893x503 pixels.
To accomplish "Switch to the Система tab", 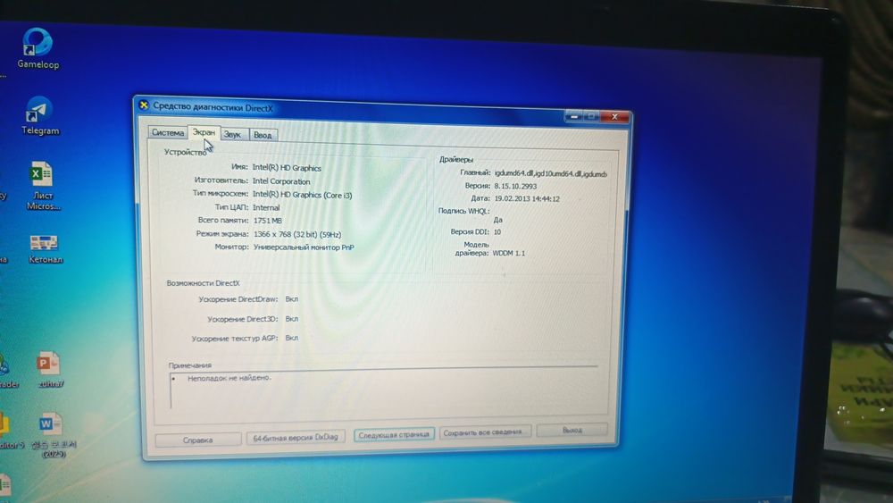I will (x=168, y=133).
